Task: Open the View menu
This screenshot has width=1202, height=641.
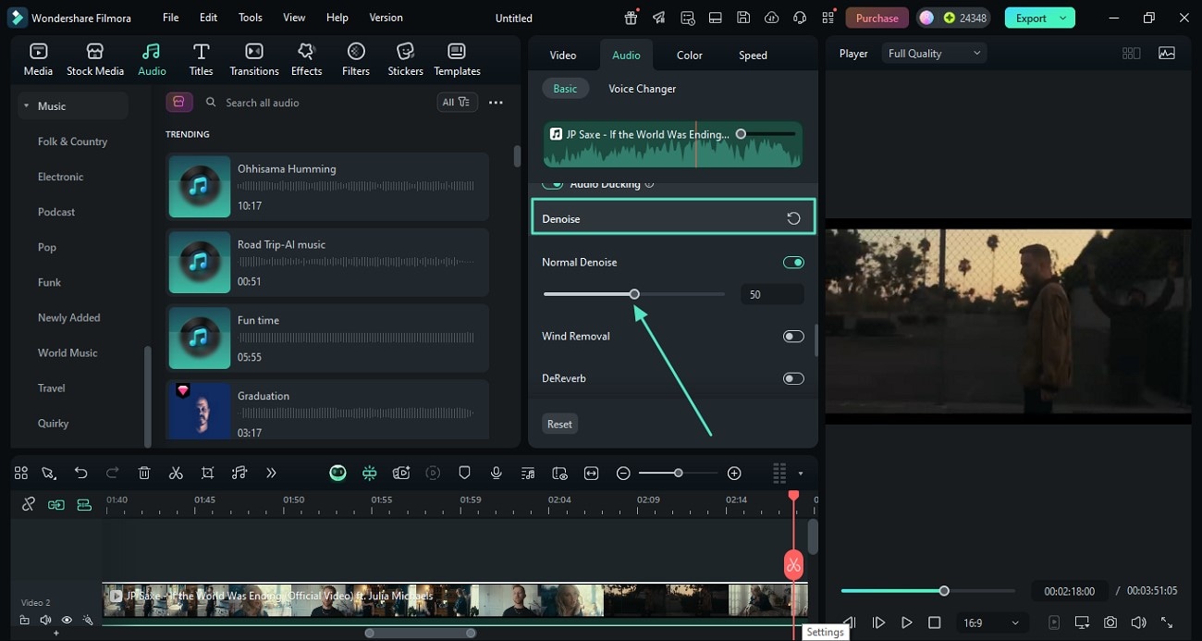Action: coord(294,18)
